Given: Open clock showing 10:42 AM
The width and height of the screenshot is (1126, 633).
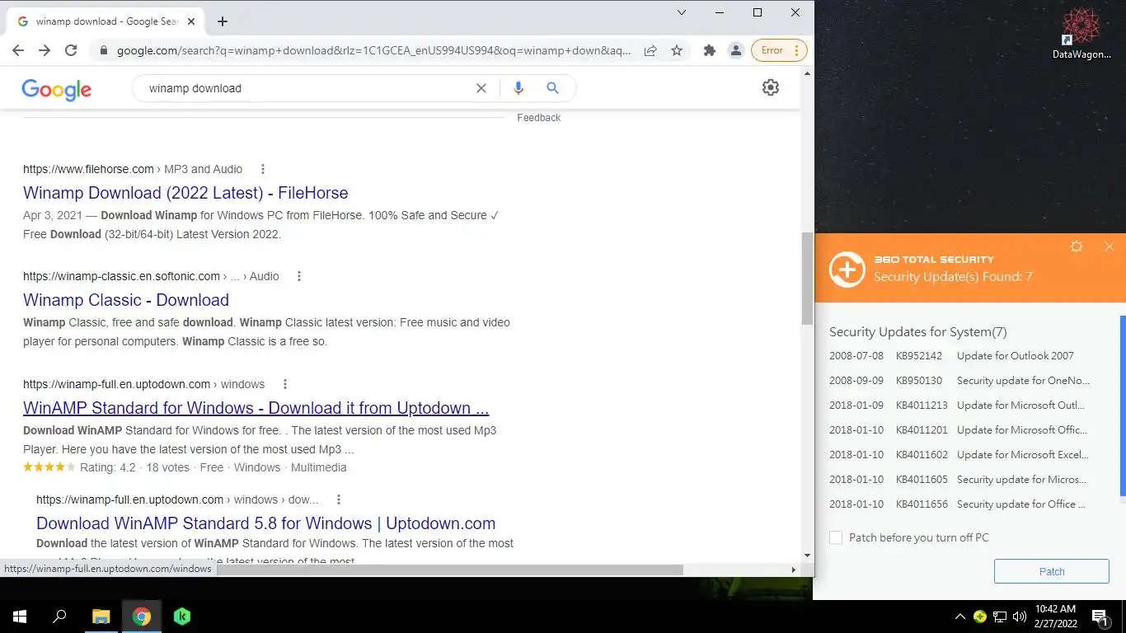Looking at the screenshot, I should [1056, 617].
